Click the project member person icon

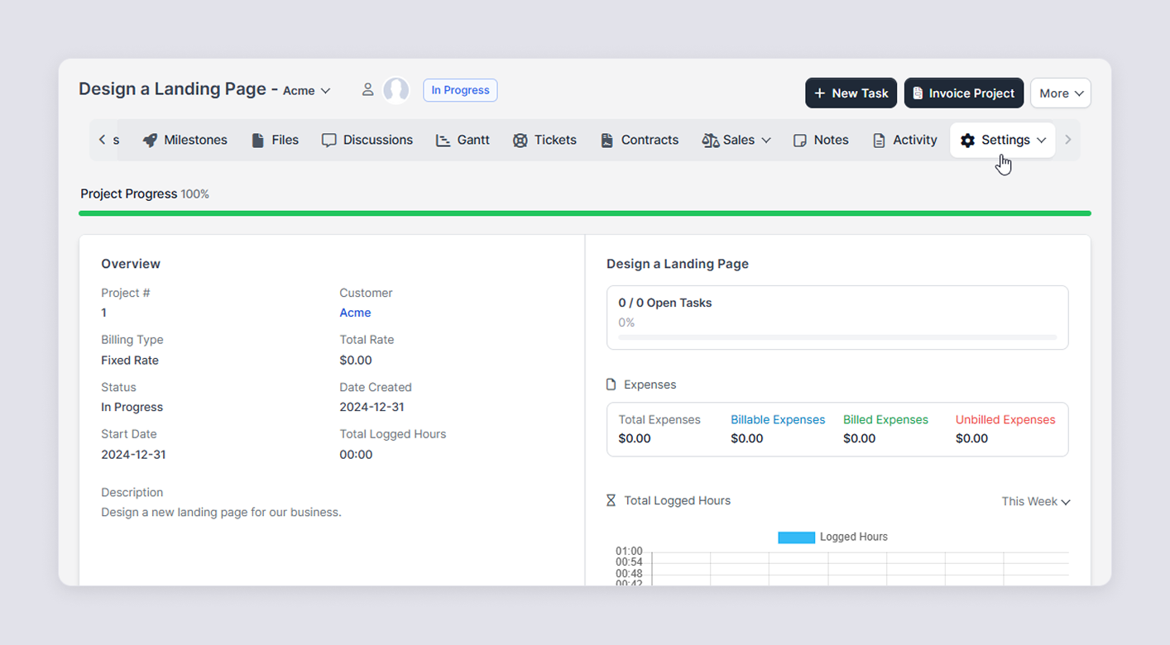click(x=367, y=90)
